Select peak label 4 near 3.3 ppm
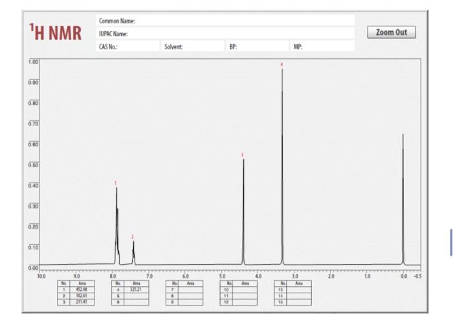The image size is (453, 323). tap(282, 65)
